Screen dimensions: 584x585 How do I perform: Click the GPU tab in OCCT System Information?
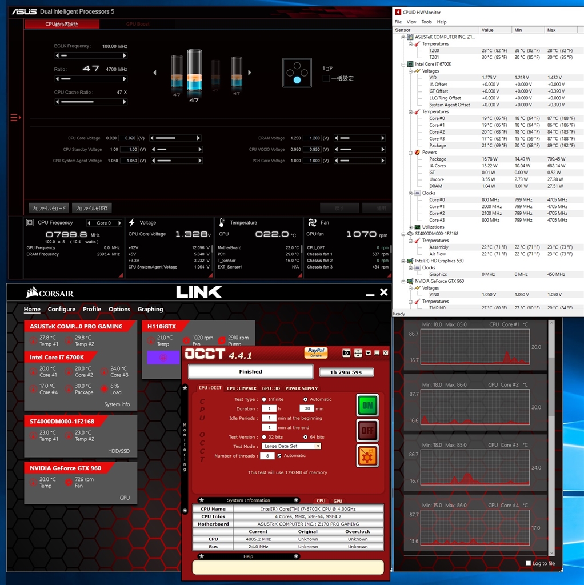338,500
